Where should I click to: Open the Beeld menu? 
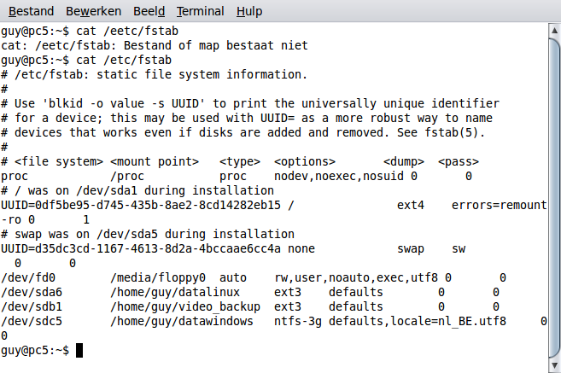tap(150, 11)
